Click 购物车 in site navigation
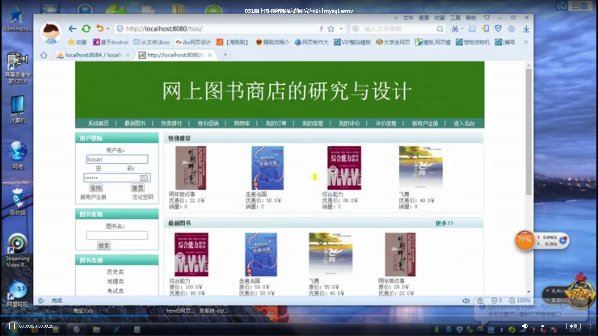This screenshot has height=336, width=598. click(x=242, y=124)
